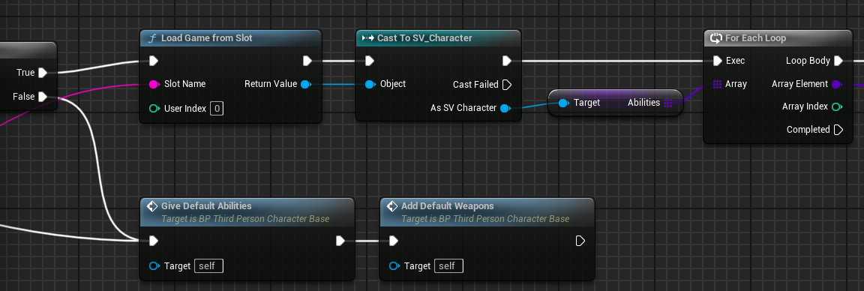864x291 pixels.
Task: Click the User Index value field
Action: pyautogui.click(x=217, y=108)
